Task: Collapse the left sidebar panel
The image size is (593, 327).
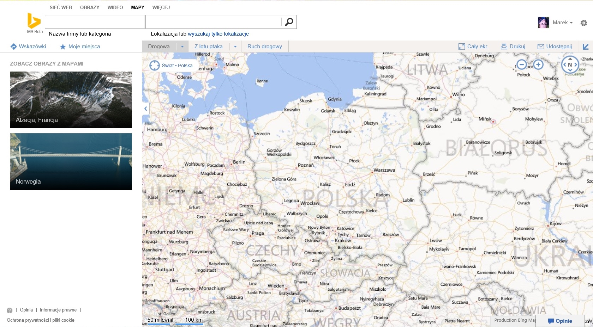Action: (146, 109)
